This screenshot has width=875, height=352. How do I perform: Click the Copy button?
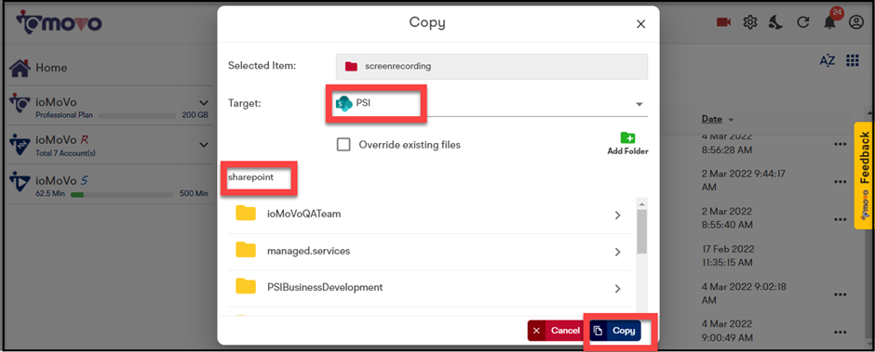615,331
